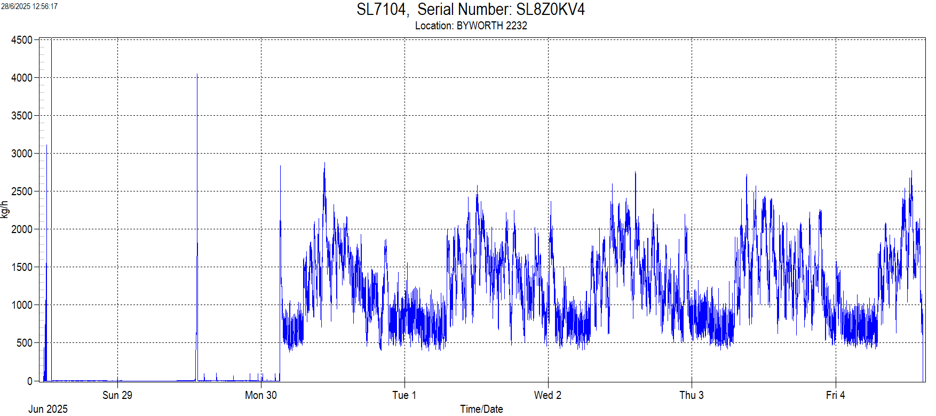Click the Thu 3 date label
Screen dimensions: 936x416
click(692, 395)
